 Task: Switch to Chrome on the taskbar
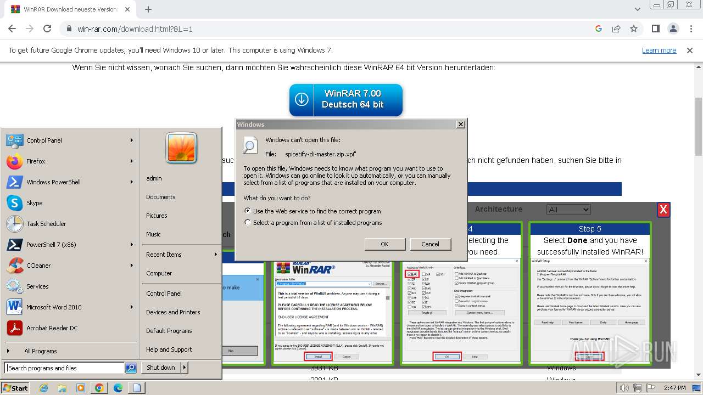(x=99, y=388)
